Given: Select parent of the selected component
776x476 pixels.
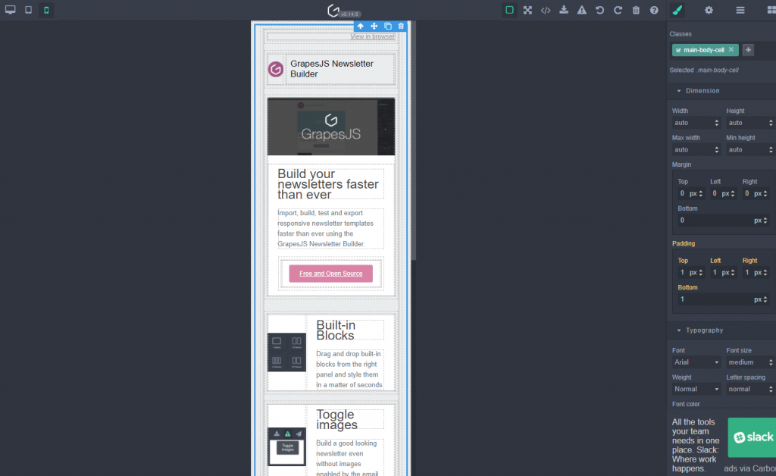Looking at the screenshot, I should click(361, 27).
